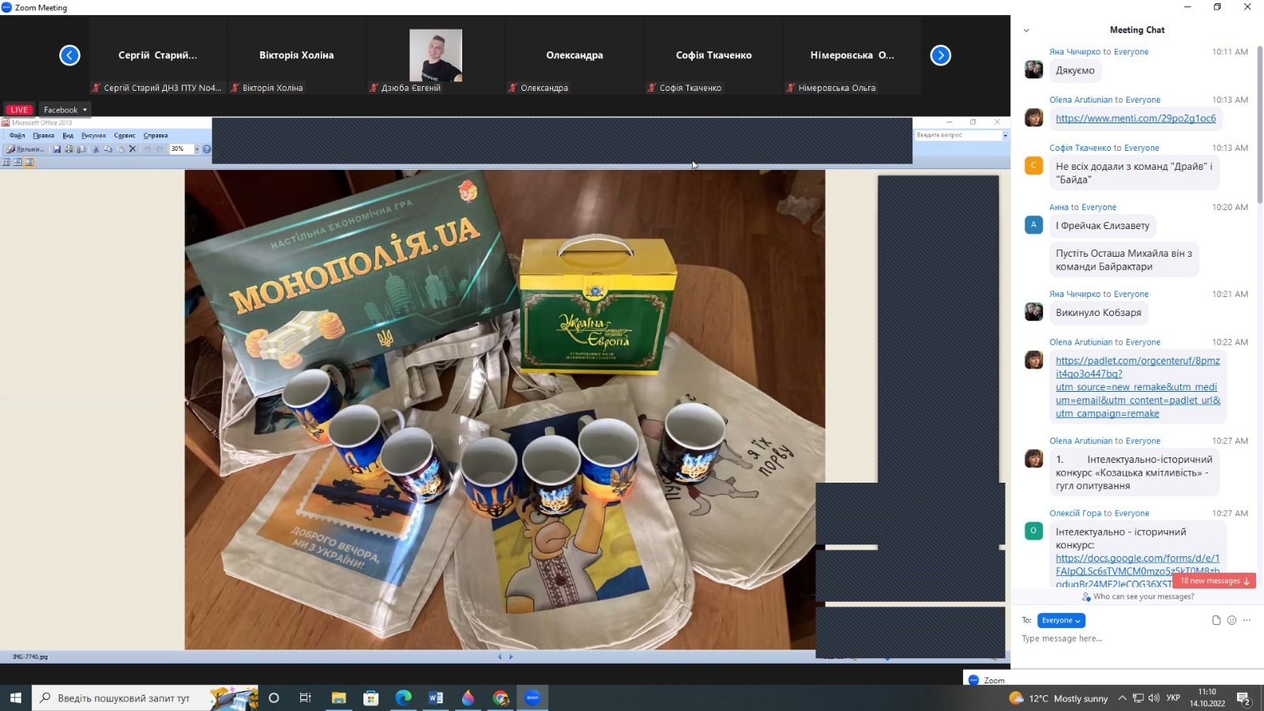Switch keyboard language indicator УКР
Image resolution: width=1264 pixels, height=711 pixels.
click(x=1173, y=698)
